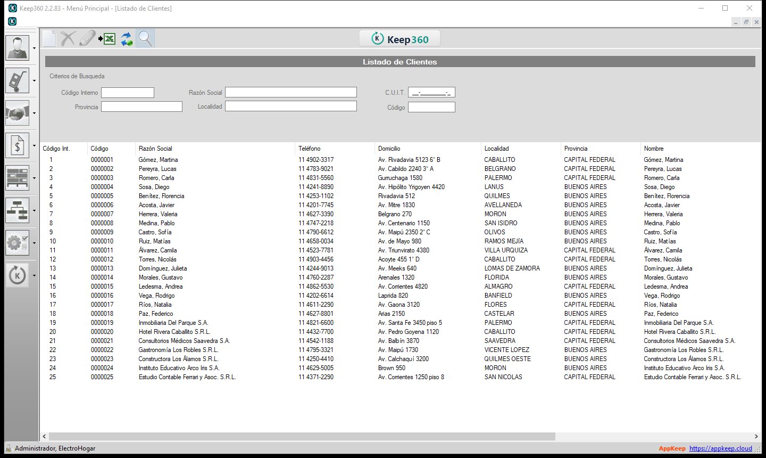Click the Localidad search field

click(291, 106)
